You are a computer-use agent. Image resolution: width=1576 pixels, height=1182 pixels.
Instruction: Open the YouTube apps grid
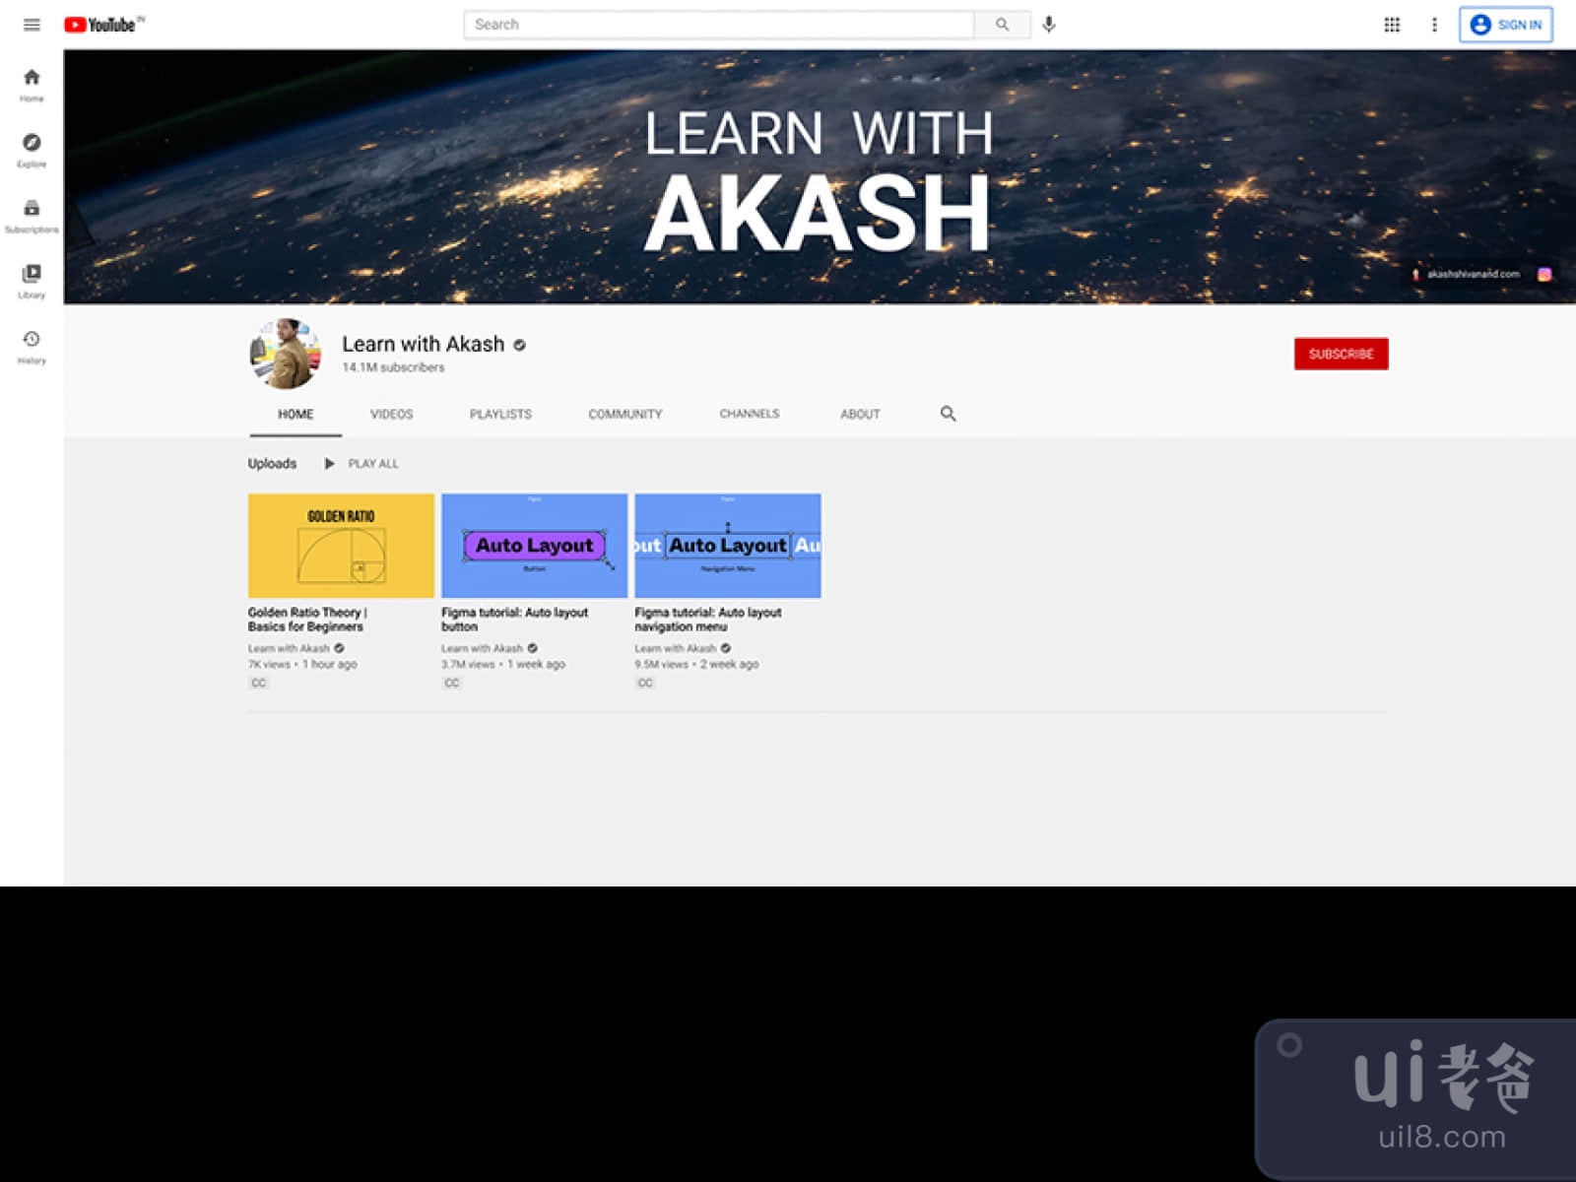pyautogui.click(x=1392, y=25)
